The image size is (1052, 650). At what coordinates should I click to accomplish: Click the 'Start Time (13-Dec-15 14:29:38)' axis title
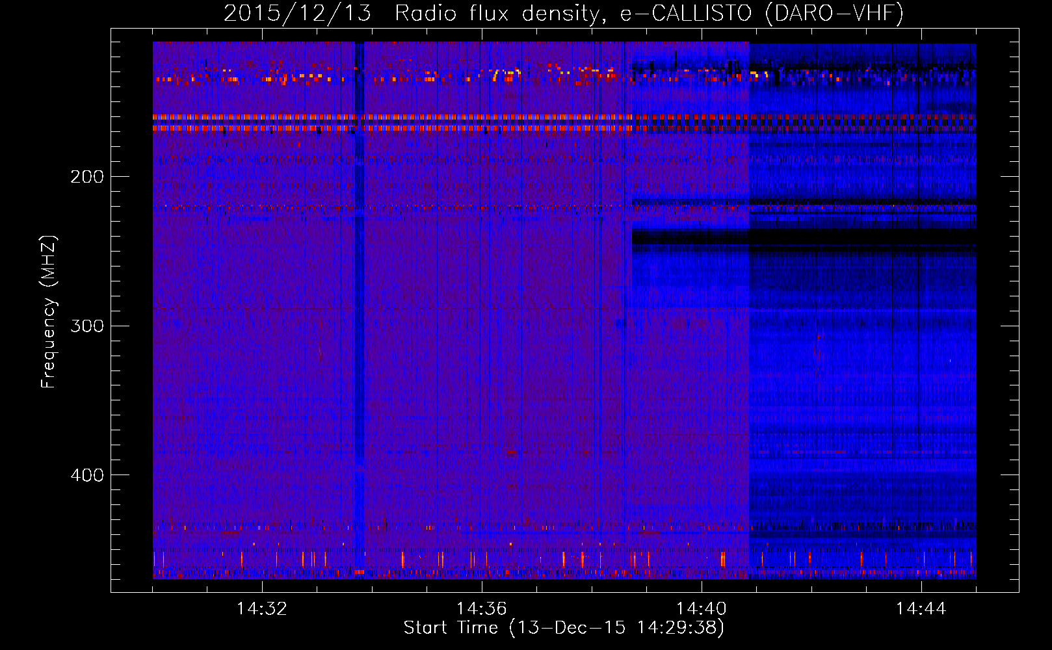point(564,628)
